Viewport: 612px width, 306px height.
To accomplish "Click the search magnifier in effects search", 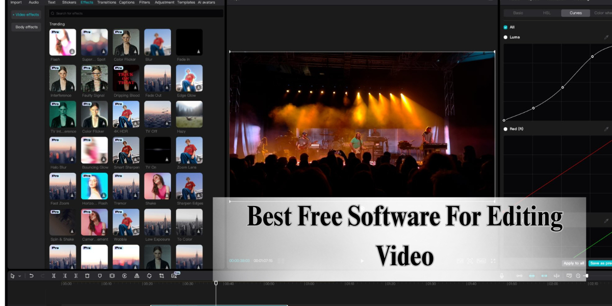I will 53,13.
